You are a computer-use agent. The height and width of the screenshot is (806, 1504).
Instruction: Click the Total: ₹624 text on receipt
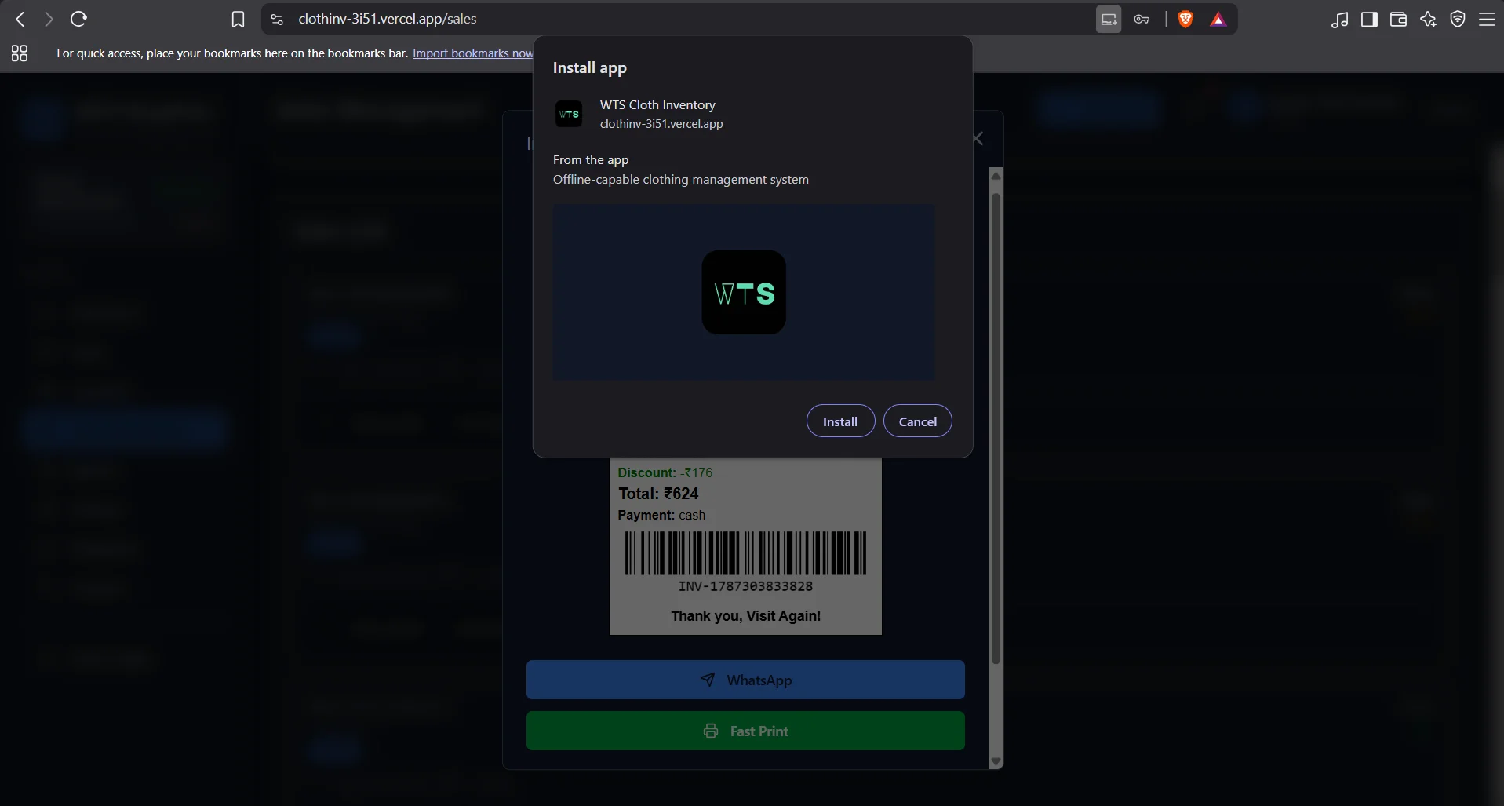[x=658, y=494]
